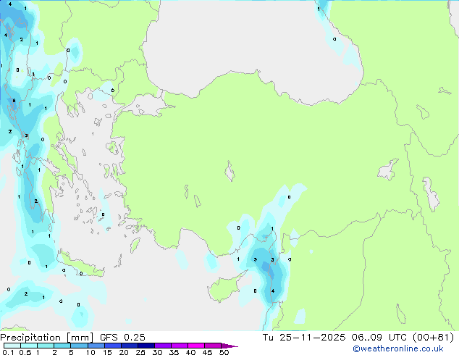Click the palest 0.1–0.5 mm legend swatch
This screenshot has height=355, width=459.
(x=12, y=346)
